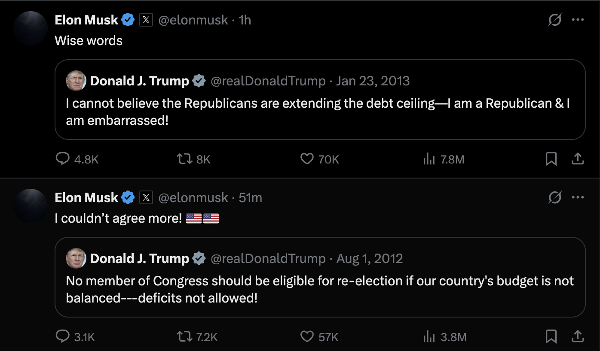This screenshot has height=351, width=600.
Task: Open Grok explain icon on second post
Action: click(x=555, y=197)
